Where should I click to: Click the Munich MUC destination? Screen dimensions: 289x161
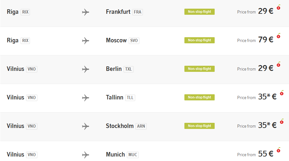pos(122,154)
